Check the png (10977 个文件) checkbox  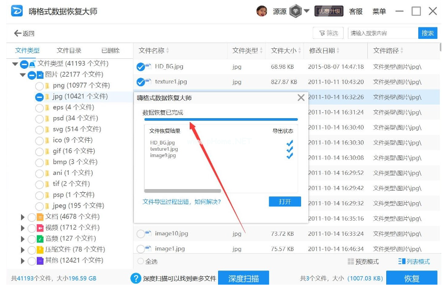(x=39, y=86)
